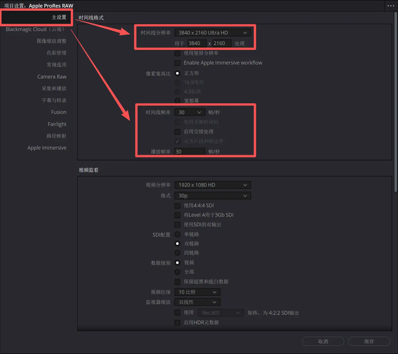The image size is (398, 354).
Task: Open 视频位深 dropdown showing 10 比特
Action: tap(197, 292)
